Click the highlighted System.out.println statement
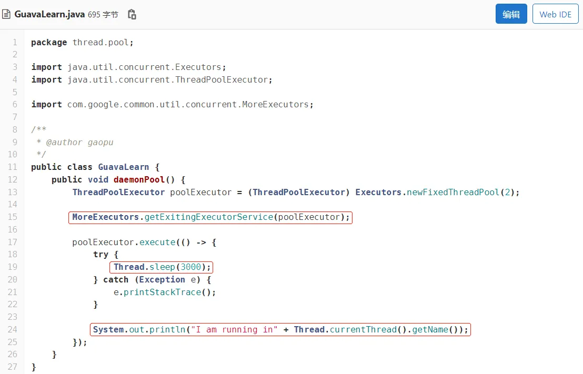The height and width of the screenshot is (374, 583). [280, 330]
